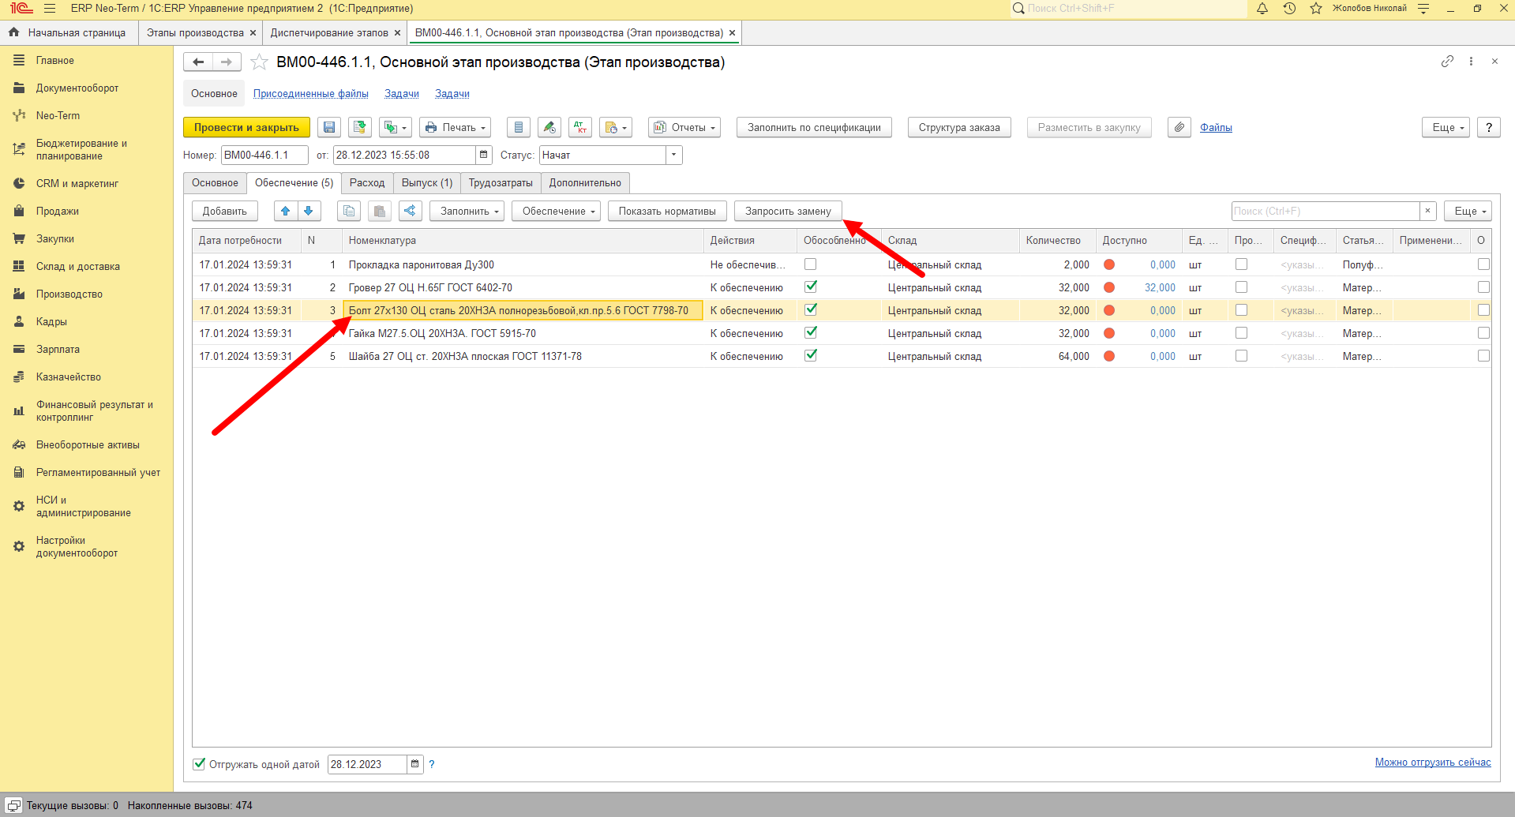1515x817 pixels.
Task: Click 'Провести и закрыть' button
Action: point(246,127)
